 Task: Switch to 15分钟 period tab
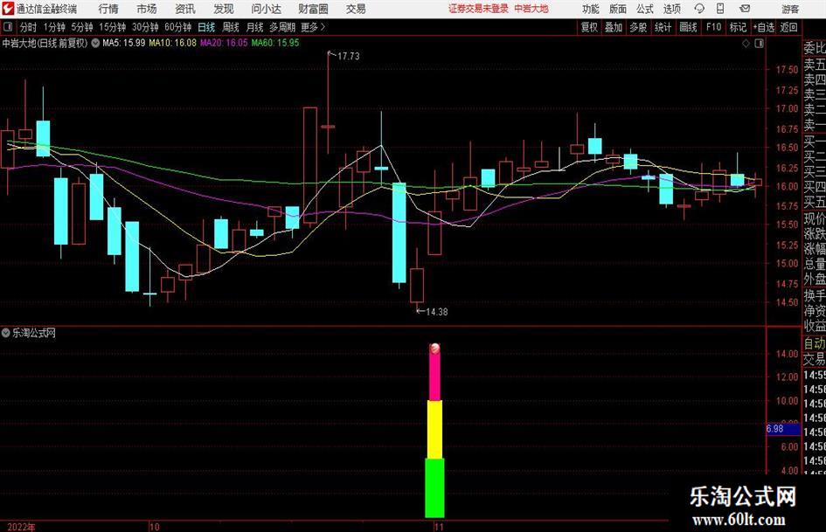112,27
